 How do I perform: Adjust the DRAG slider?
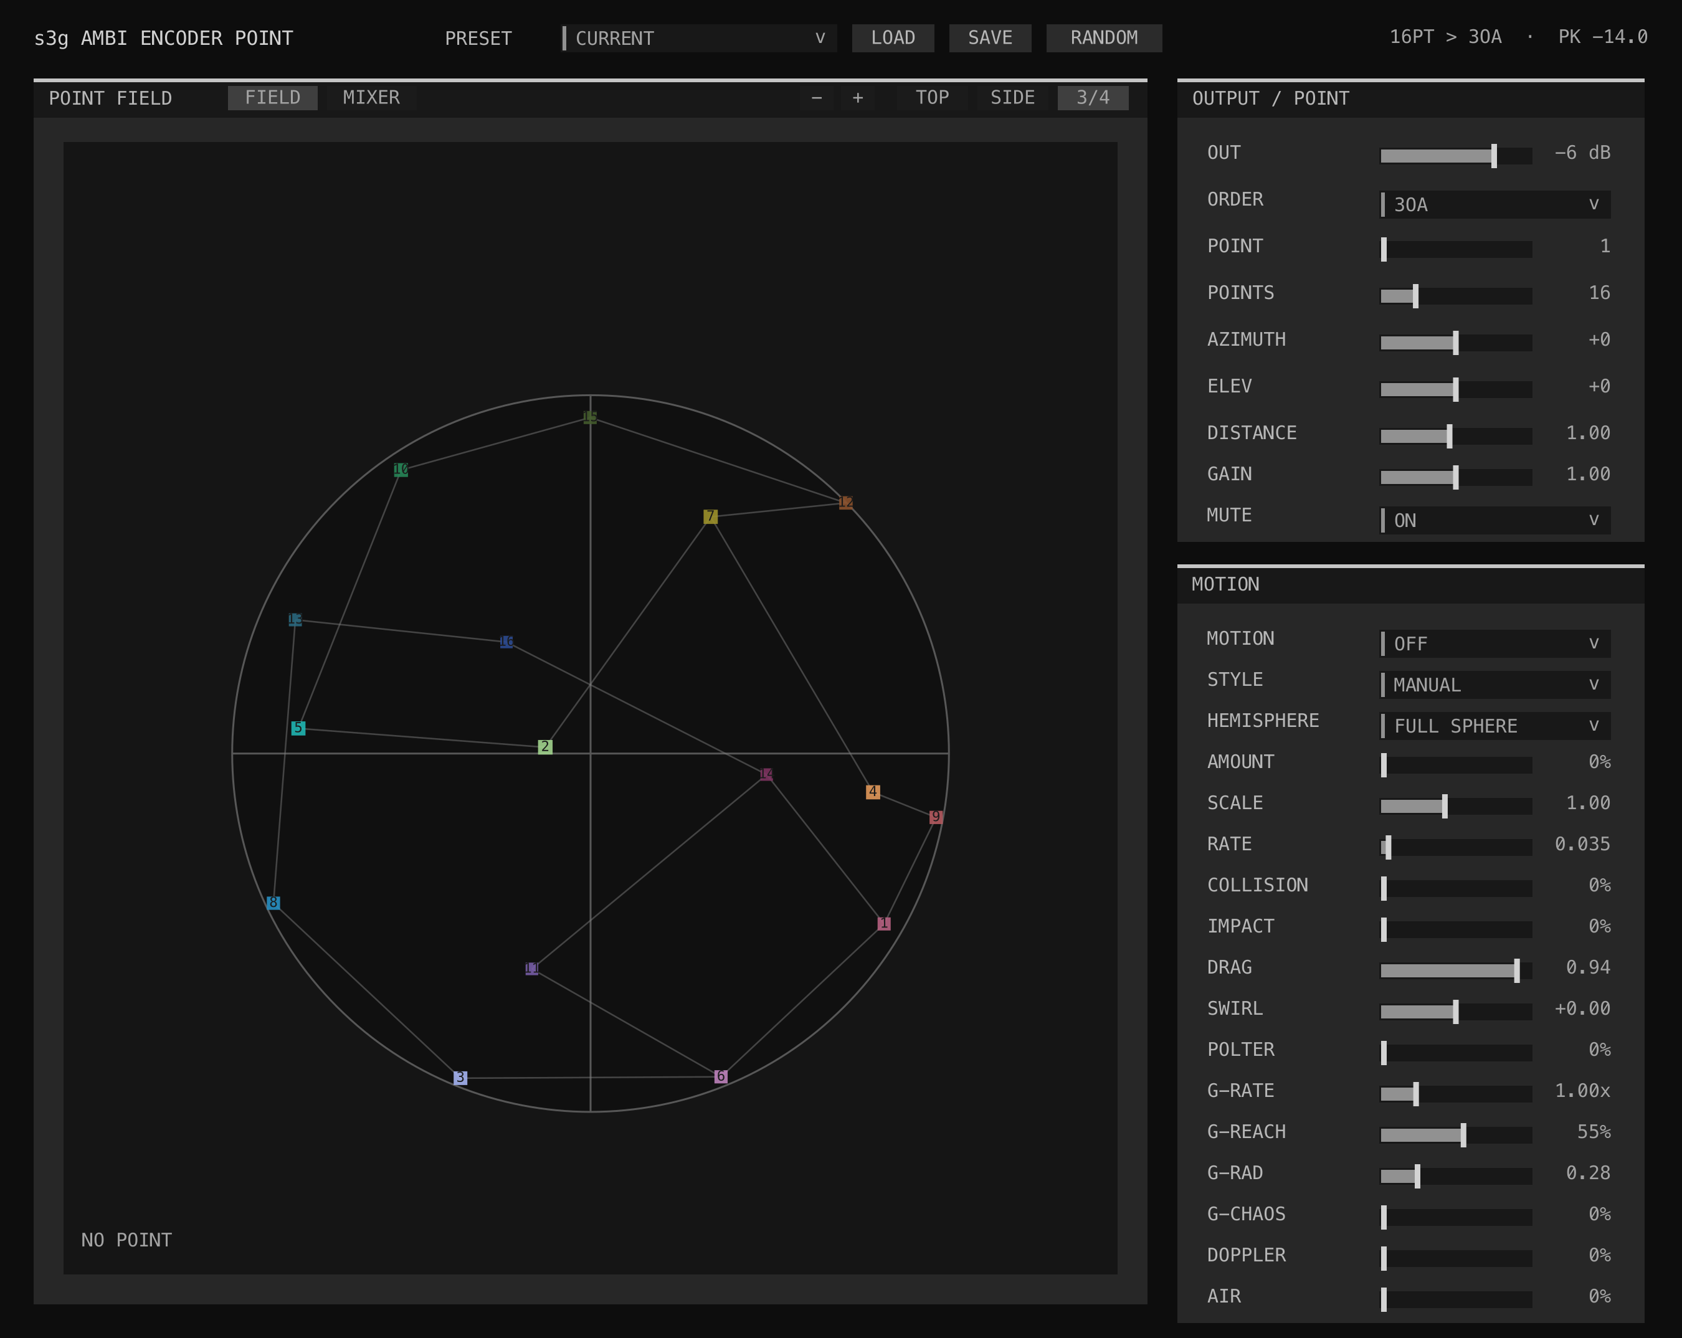pos(1456,970)
